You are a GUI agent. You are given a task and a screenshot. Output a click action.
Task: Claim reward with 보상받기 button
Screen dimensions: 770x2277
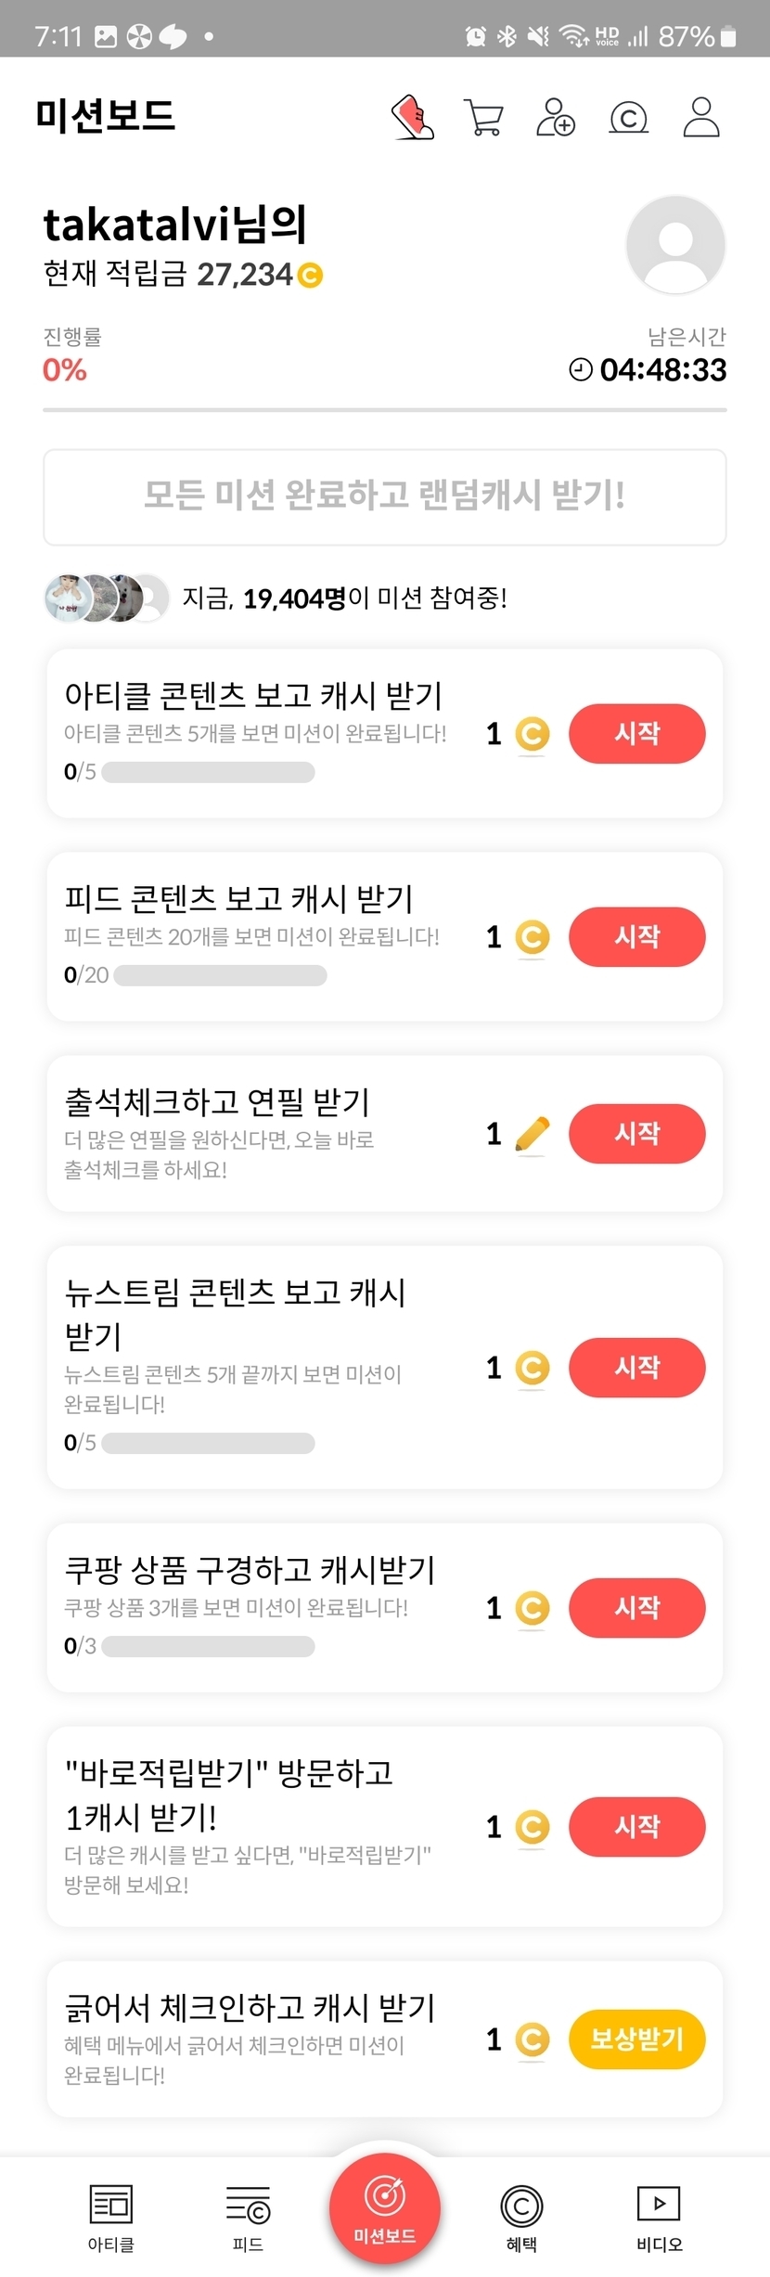pyautogui.click(x=636, y=2039)
